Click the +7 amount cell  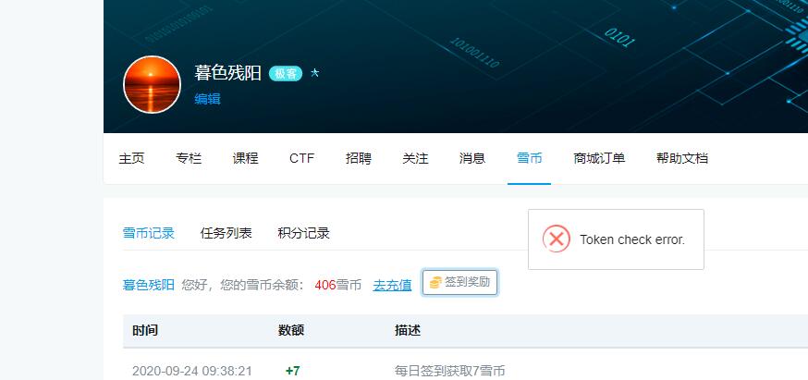[x=293, y=371]
